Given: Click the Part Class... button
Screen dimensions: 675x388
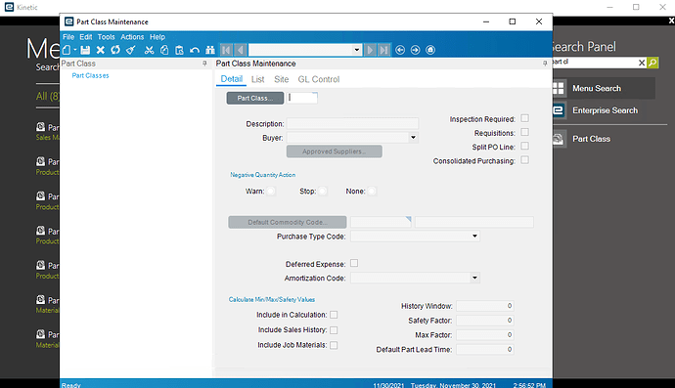Looking at the screenshot, I should (x=255, y=98).
